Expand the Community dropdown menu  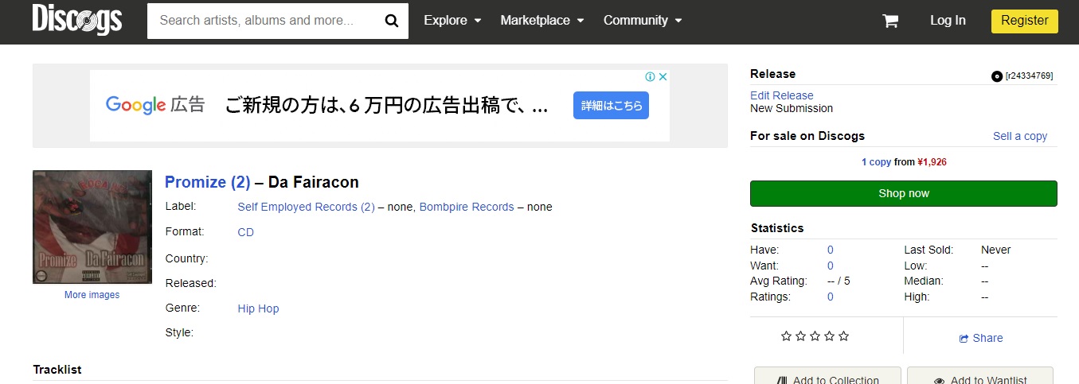[x=643, y=21]
